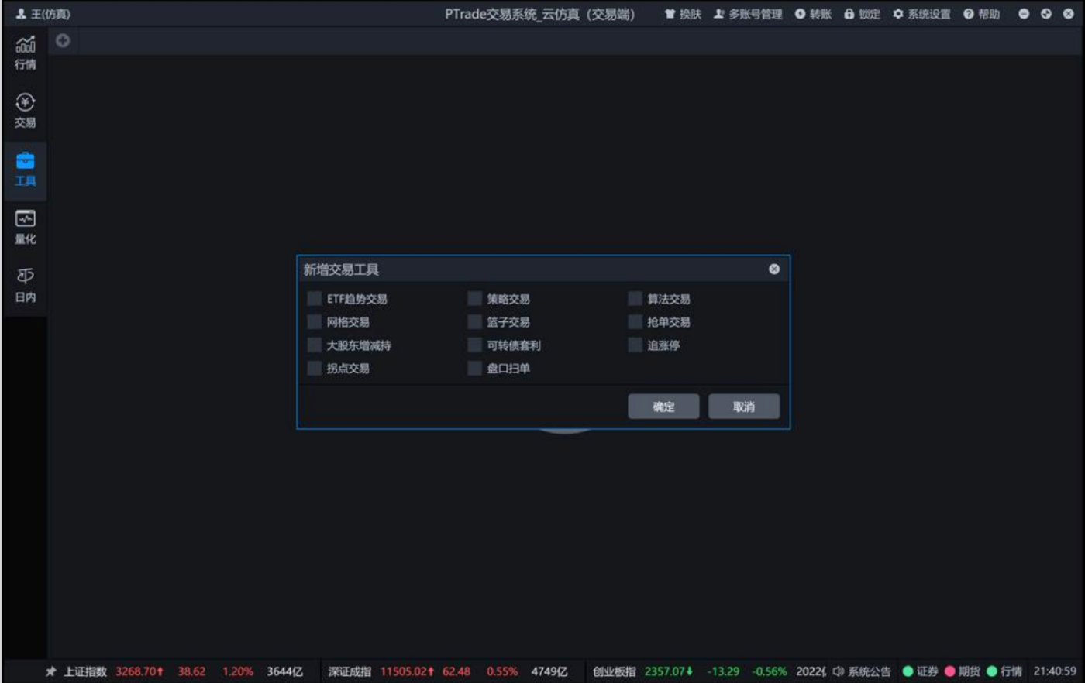Minimize the PTrade window
The height and width of the screenshot is (683, 1085).
(1024, 14)
